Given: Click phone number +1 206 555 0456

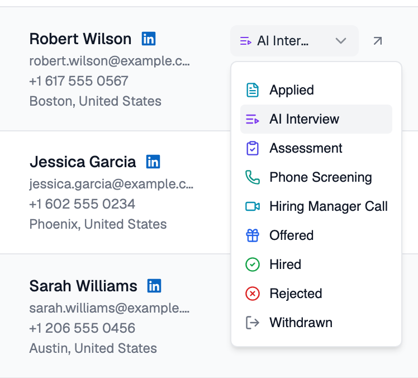Looking at the screenshot, I should click(82, 328).
